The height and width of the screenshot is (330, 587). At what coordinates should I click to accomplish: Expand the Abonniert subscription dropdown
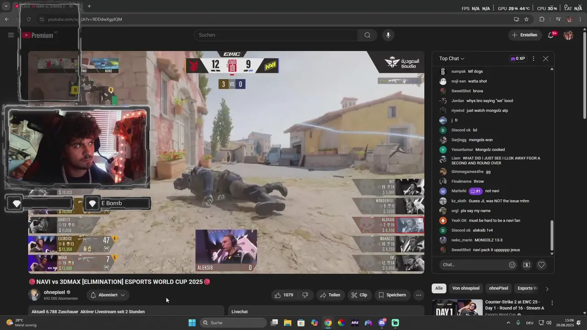(108, 295)
